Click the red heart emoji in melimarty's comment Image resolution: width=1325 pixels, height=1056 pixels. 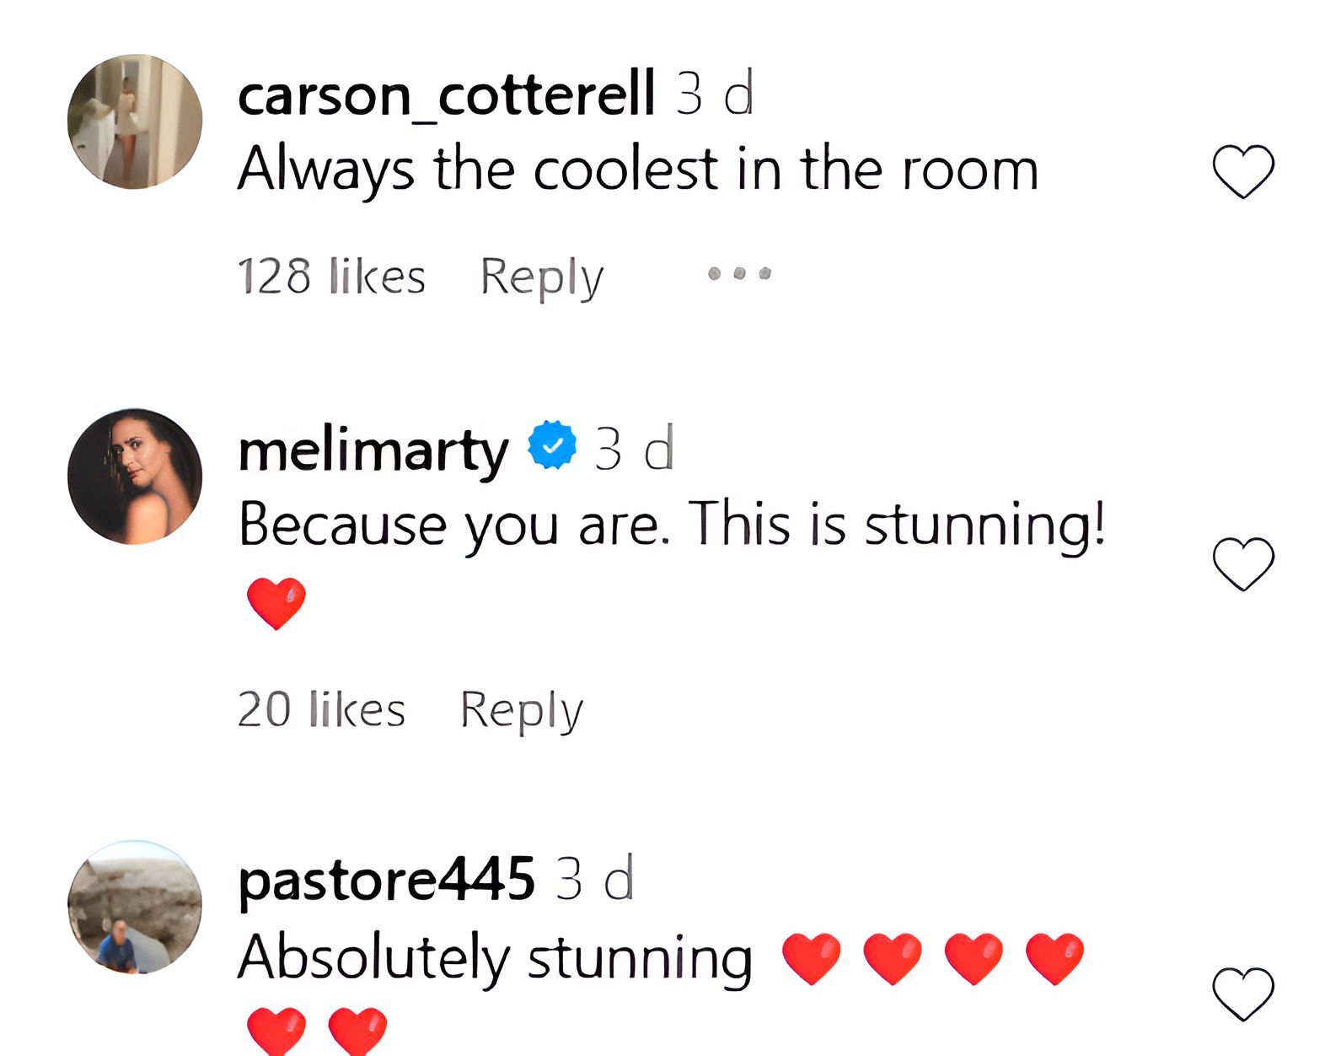276,602
